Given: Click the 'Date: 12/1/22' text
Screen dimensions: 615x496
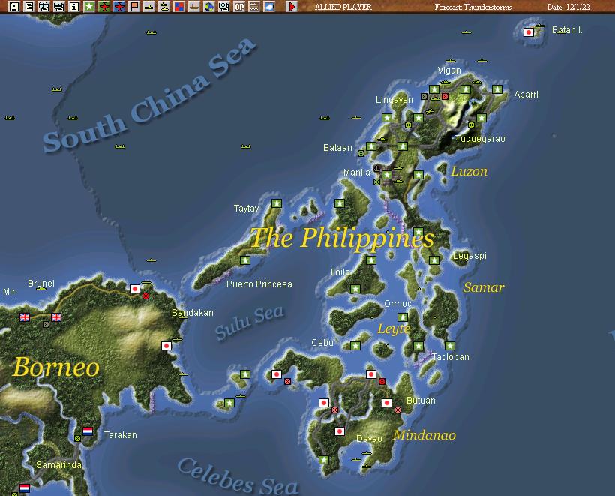Looking at the screenshot, I should [x=568, y=7].
